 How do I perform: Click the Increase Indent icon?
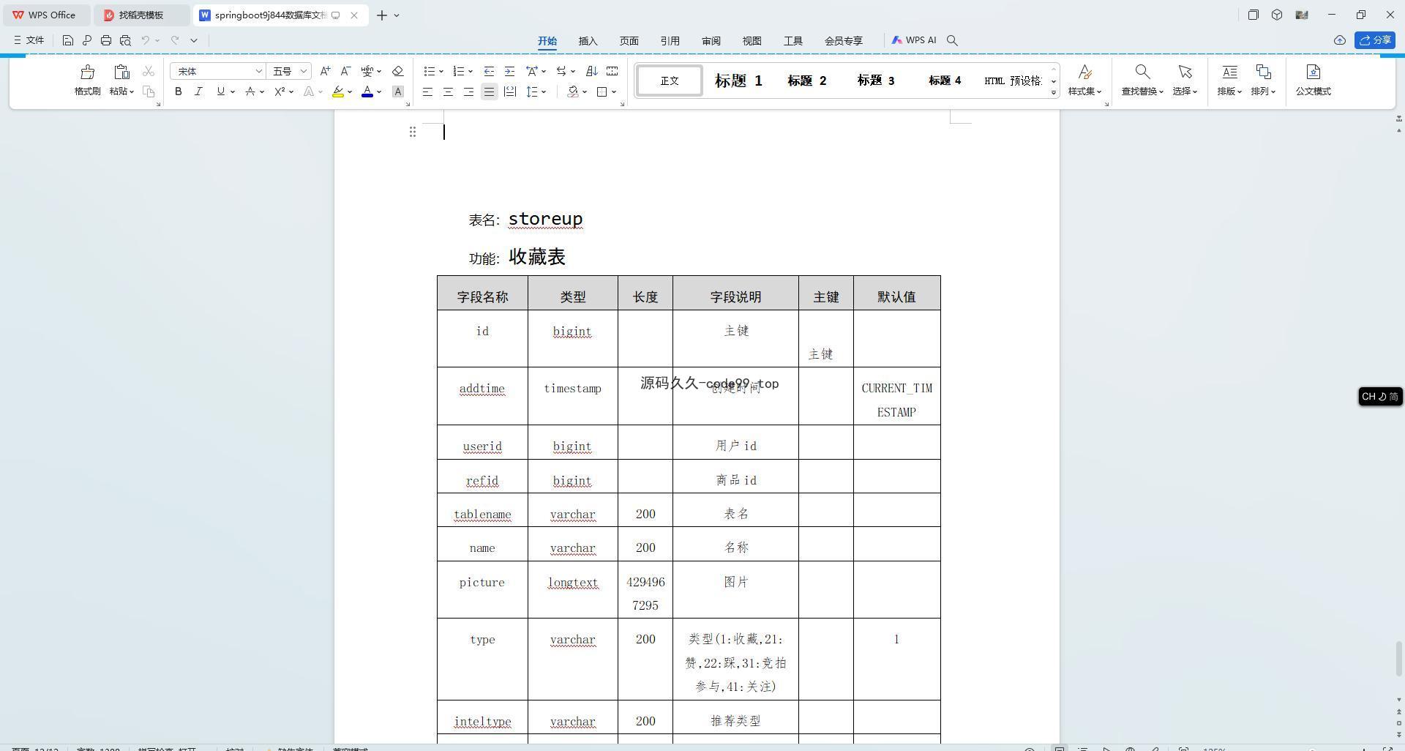(509, 71)
